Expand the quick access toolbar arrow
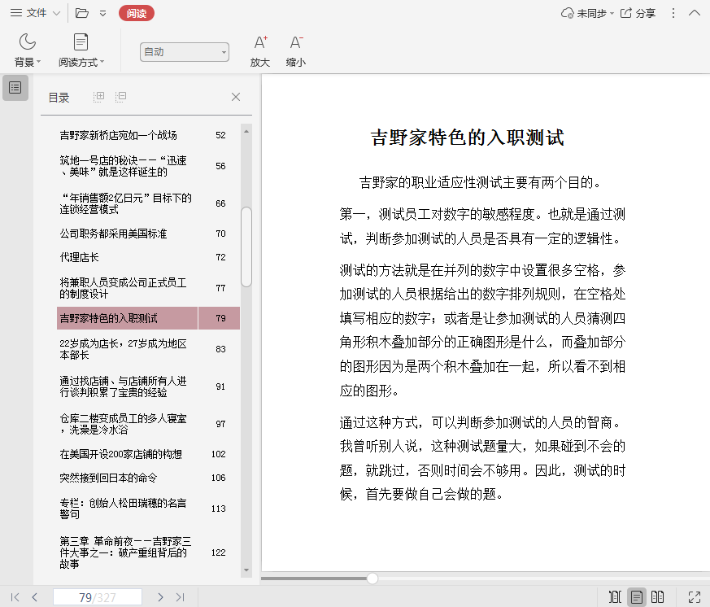The image size is (710, 607). pyautogui.click(x=102, y=13)
